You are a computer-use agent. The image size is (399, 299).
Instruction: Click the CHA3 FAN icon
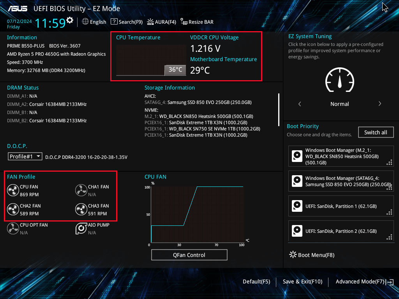pos(81,209)
